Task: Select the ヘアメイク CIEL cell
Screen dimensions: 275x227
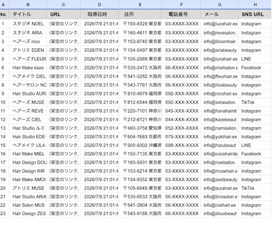Action: 28,76
